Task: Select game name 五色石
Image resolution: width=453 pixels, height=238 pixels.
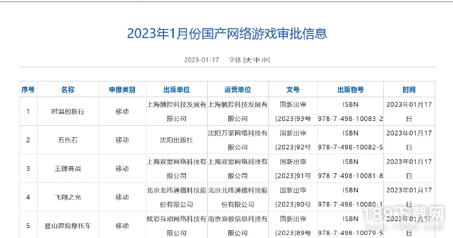Action: click(68, 140)
